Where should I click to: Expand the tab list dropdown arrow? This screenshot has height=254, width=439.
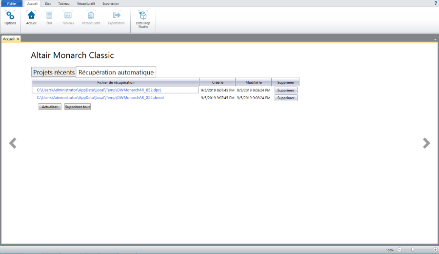click(x=435, y=39)
